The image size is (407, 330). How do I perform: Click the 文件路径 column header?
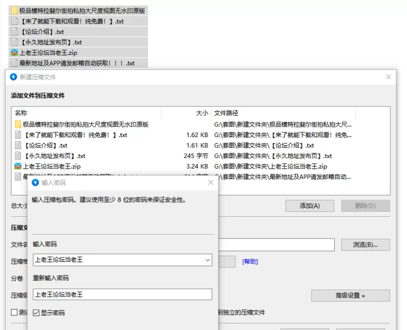(226, 113)
